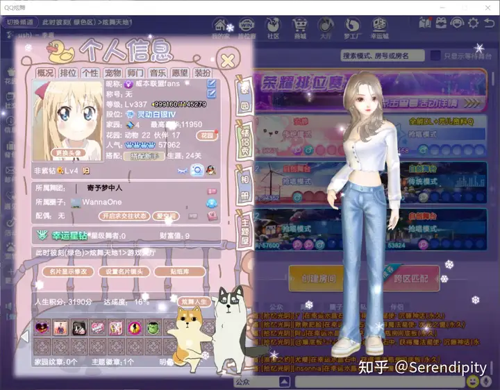The height and width of the screenshot is (390, 500).
Task: Click the left arrow beside badge grid
Action: click(25, 337)
